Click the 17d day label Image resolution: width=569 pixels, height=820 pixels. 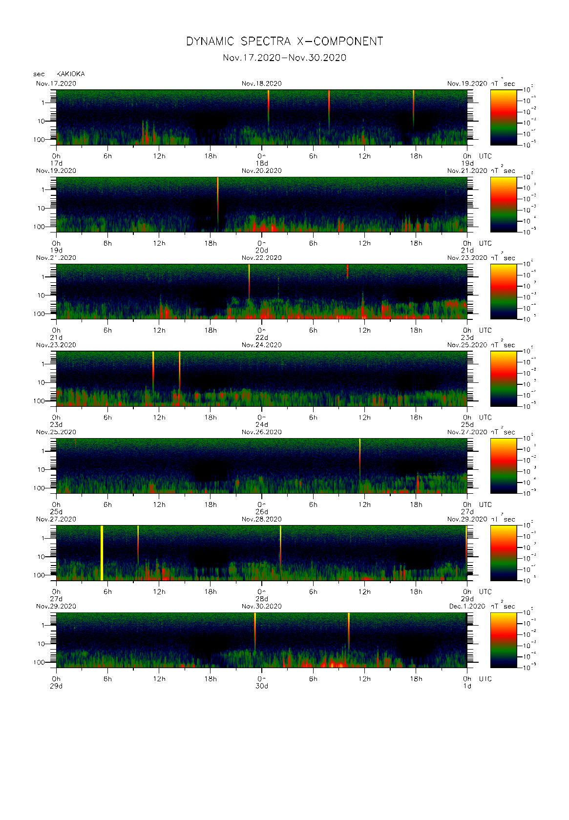56,163
